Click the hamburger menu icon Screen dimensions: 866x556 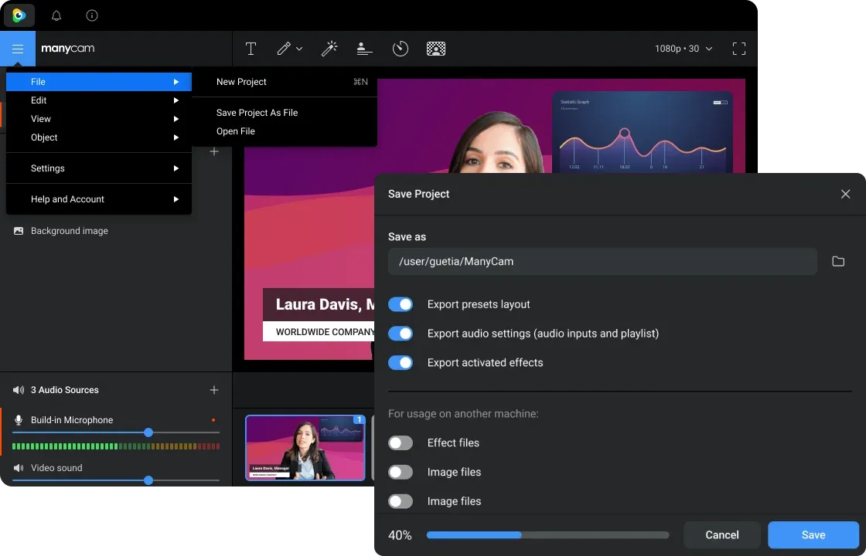18,49
